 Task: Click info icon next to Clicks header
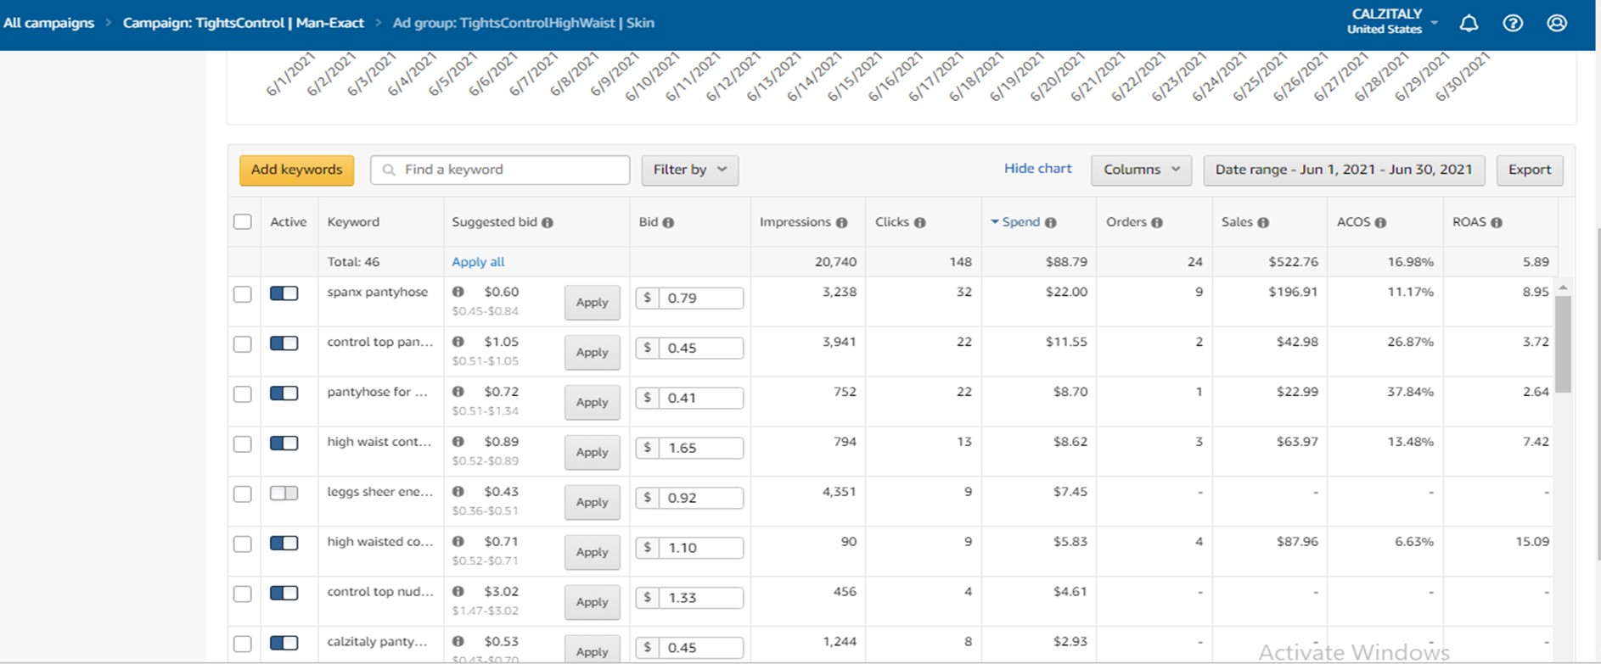[919, 222]
